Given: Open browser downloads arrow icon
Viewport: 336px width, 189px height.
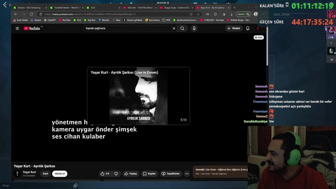Looking at the screenshot, I should (231, 14).
